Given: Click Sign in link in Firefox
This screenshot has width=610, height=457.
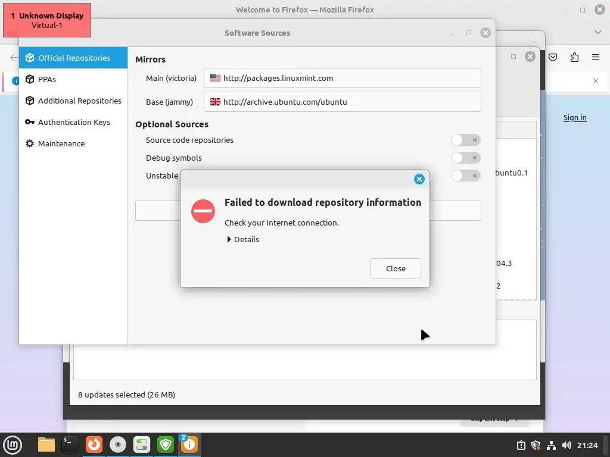Looking at the screenshot, I should coord(575,118).
